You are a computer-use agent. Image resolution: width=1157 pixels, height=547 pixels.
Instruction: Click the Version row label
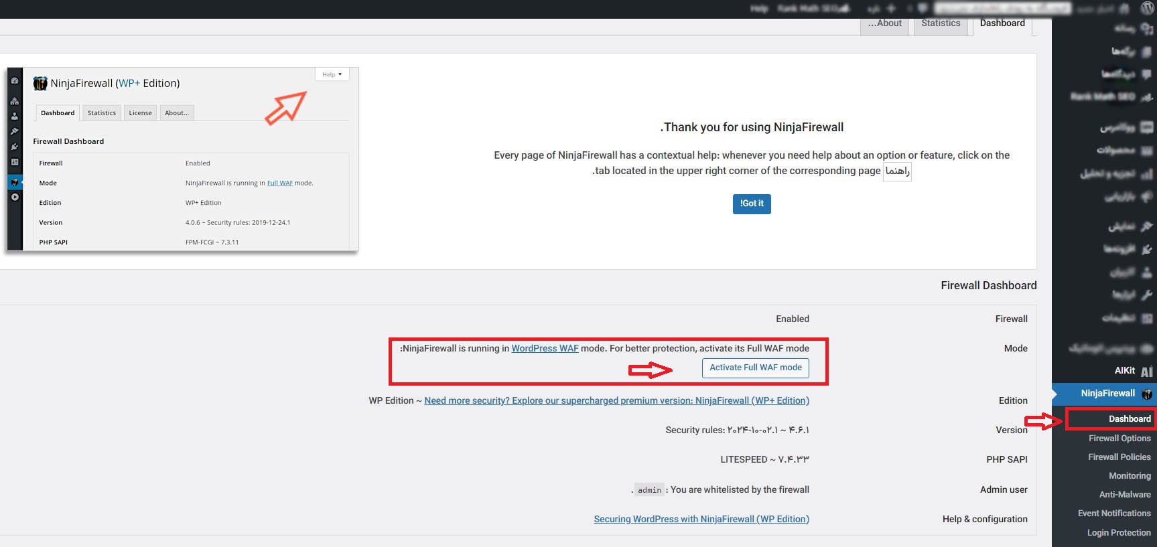tap(1012, 431)
